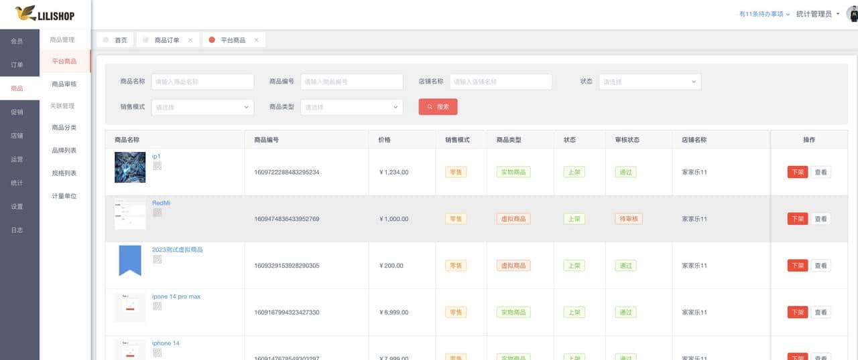Click 查看 for the ip1 product

(820, 172)
